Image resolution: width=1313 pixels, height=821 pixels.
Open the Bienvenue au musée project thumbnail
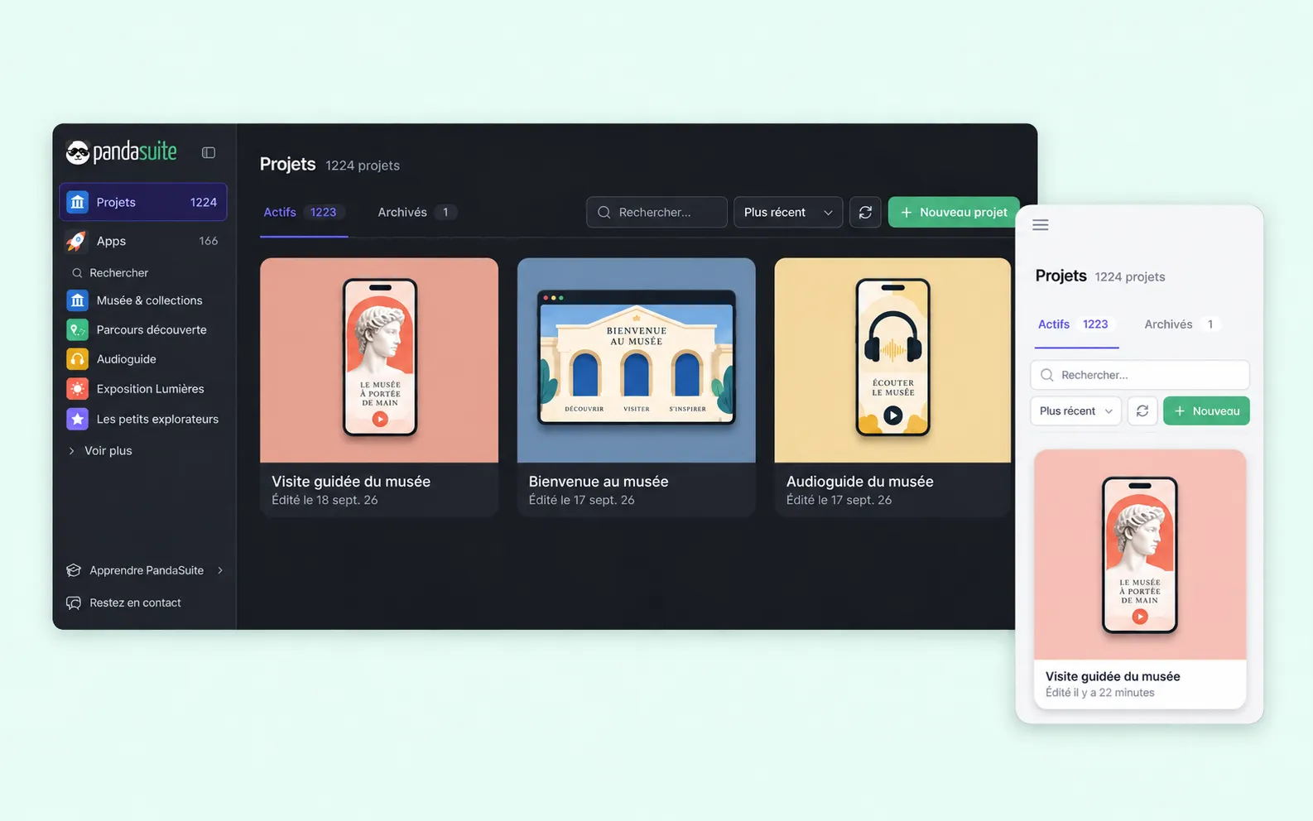[636, 360]
